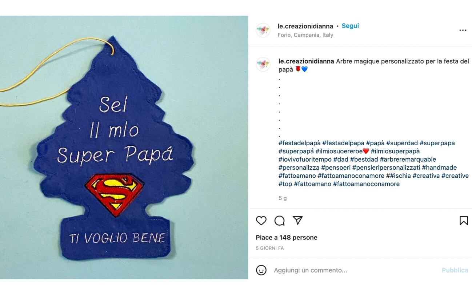This screenshot has width=472, height=295.
Task: Click the le.creazionidianna profile picture in the header
Action: [x=263, y=30]
